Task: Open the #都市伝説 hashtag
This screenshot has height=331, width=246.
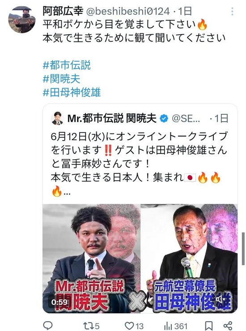Action: [x=67, y=65]
